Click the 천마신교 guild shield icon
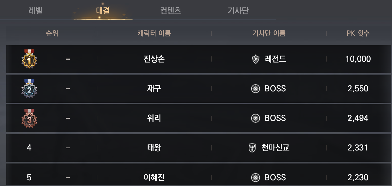The height and width of the screenshot is (186, 392). [x=252, y=148]
